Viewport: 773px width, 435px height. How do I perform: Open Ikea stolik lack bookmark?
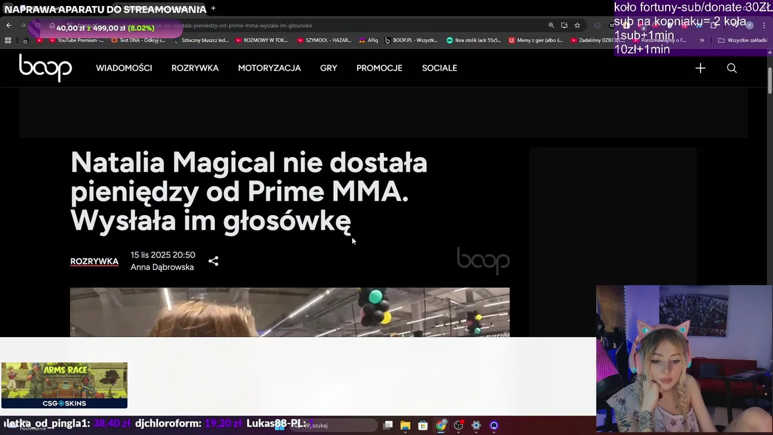pyautogui.click(x=473, y=40)
